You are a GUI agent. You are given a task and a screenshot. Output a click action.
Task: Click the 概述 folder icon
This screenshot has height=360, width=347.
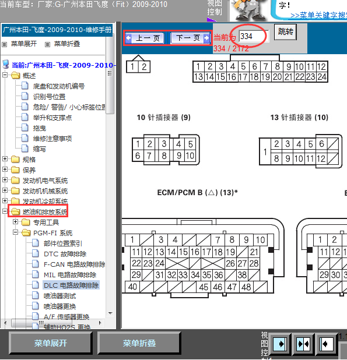(x=15, y=75)
